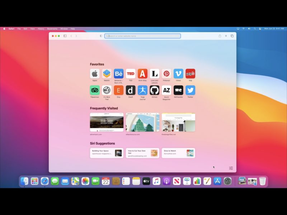Image resolution: width=287 pixels, height=215 pixels.
Task: Open the GitHub favorite
Action: 155,90
